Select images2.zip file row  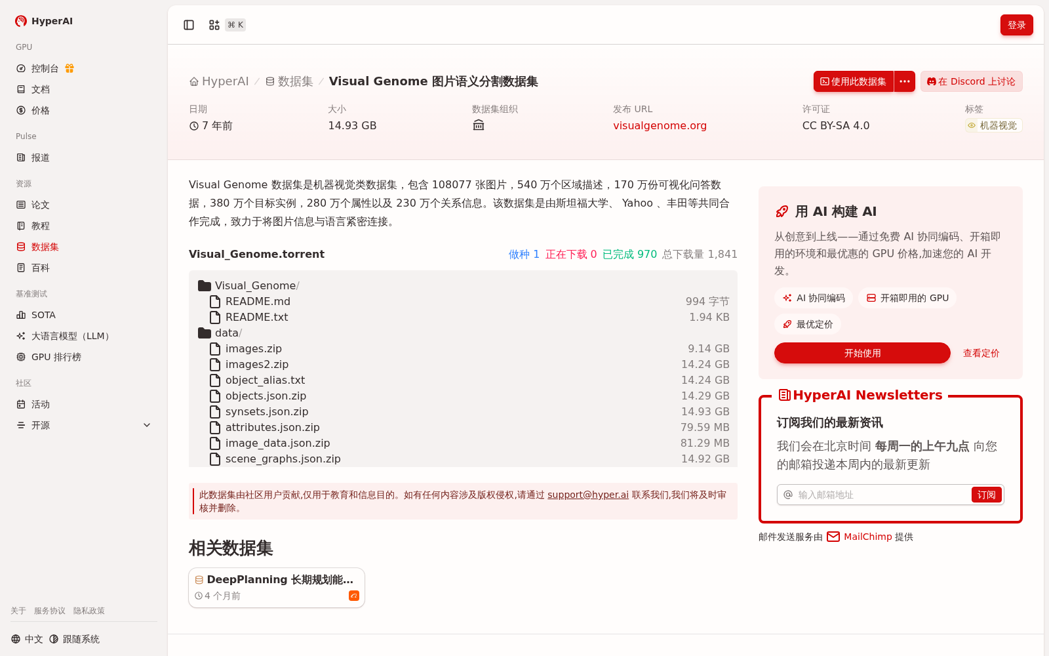coord(463,364)
